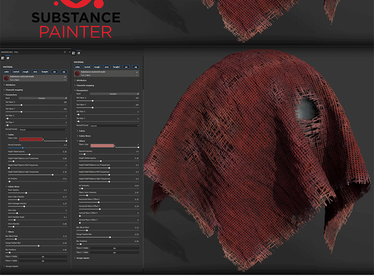
Task: Collapse Fabric group in left panel
Action: [x=10, y=135]
